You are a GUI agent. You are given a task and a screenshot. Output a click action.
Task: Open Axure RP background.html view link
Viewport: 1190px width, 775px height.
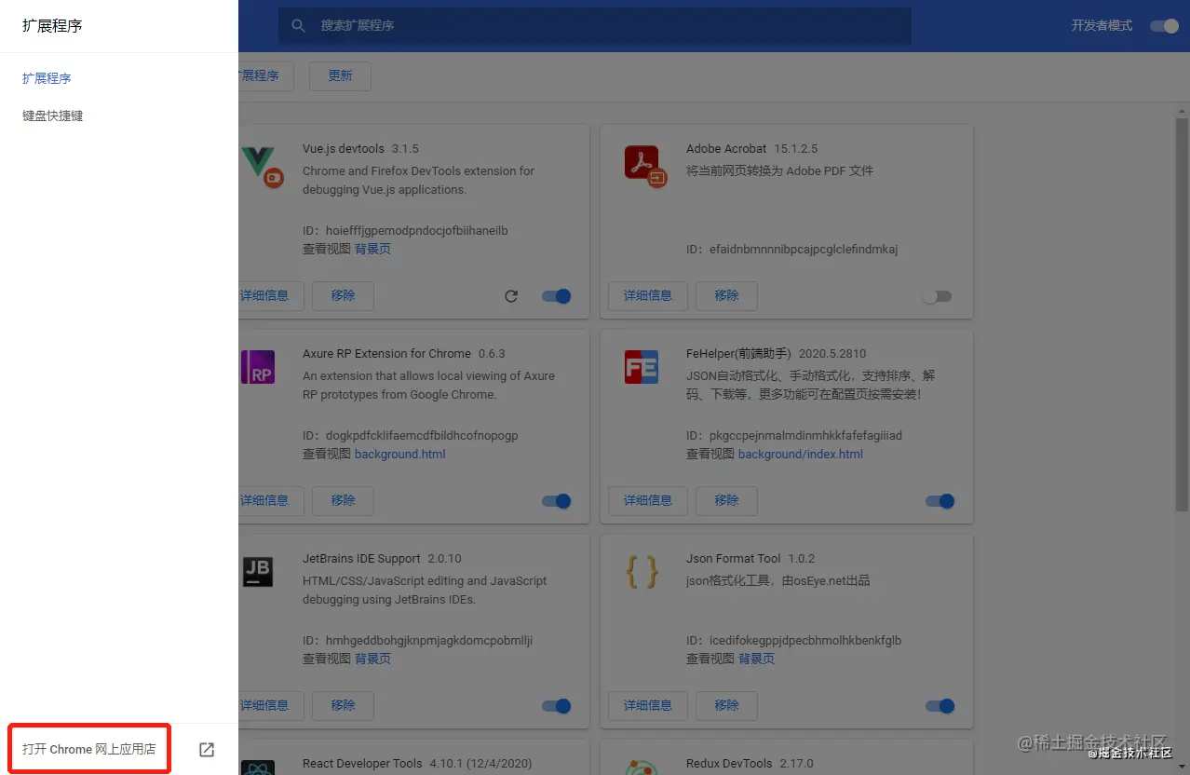click(400, 454)
